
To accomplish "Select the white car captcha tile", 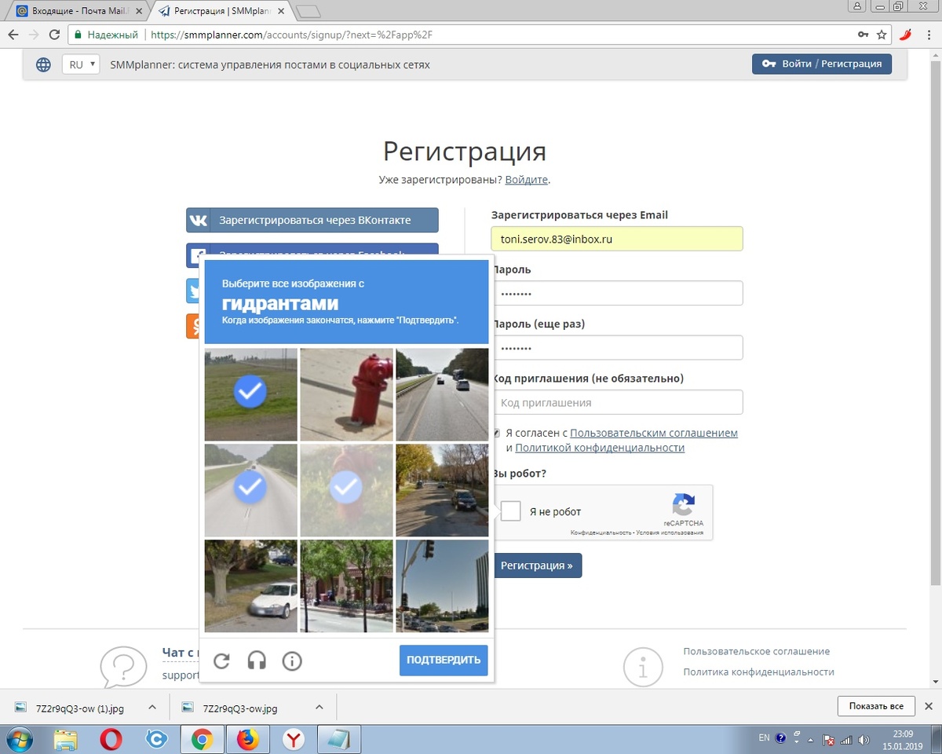I will tap(251, 586).
